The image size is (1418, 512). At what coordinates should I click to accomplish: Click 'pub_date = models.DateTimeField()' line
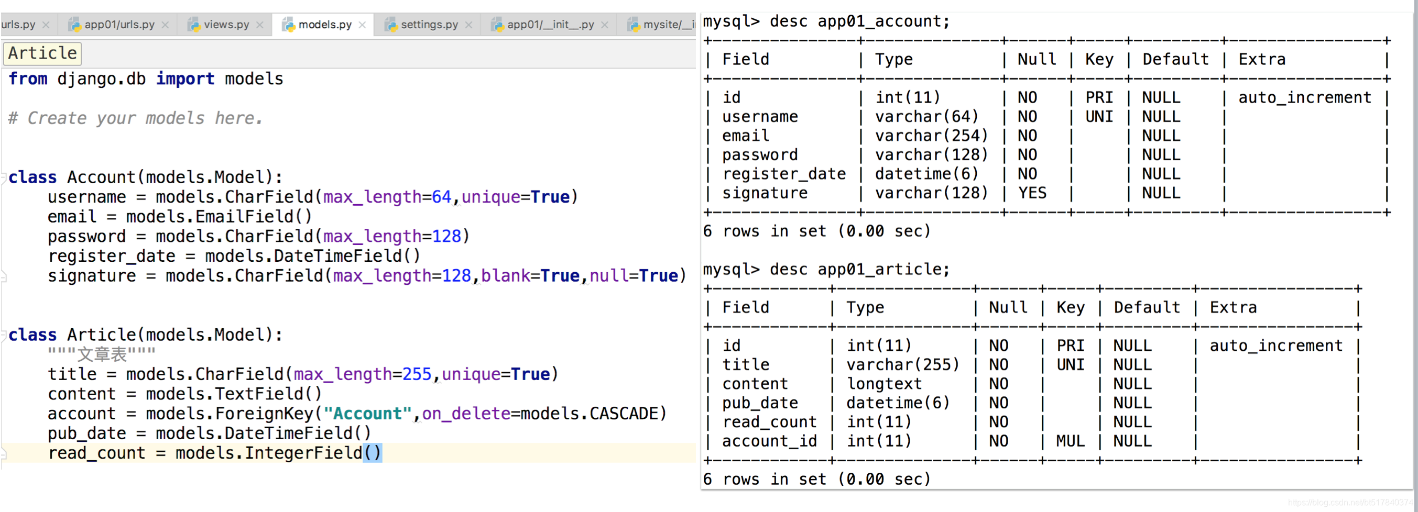[209, 434]
